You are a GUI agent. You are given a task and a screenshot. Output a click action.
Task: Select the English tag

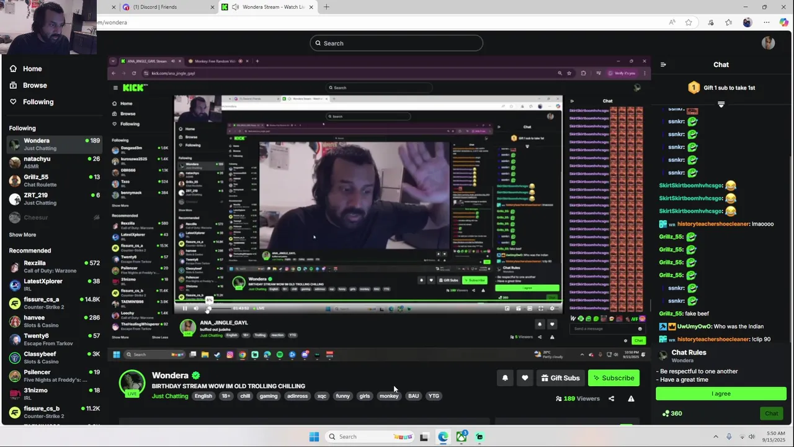point(203,396)
